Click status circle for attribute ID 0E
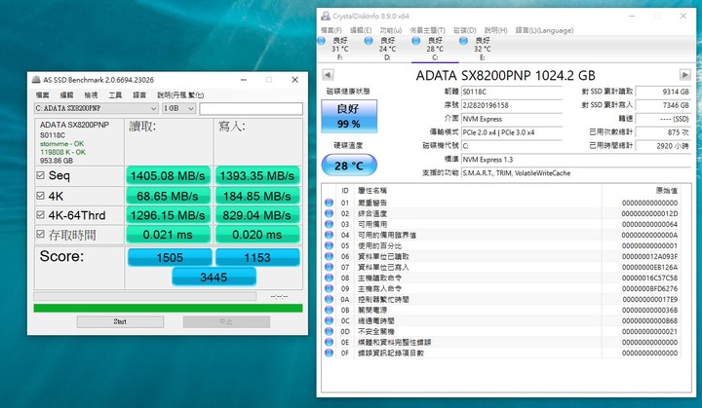 [330, 342]
